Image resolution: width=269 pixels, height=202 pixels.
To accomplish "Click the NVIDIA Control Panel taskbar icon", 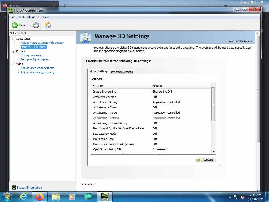I will (x=105, y=197).
